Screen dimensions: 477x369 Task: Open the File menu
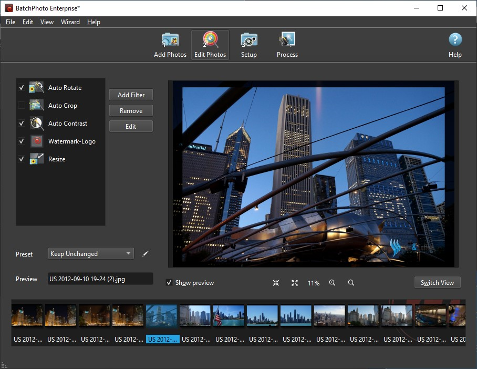tap(11, 22)
